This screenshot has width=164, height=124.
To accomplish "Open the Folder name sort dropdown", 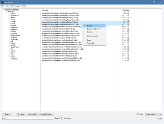I will [154, 114].
